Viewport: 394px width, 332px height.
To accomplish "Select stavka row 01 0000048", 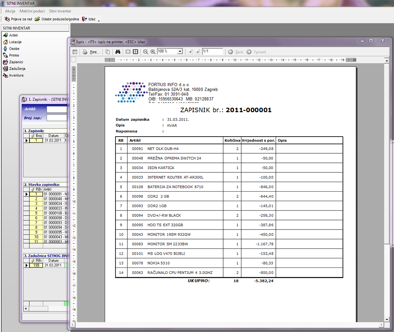I will coord(46,199).
